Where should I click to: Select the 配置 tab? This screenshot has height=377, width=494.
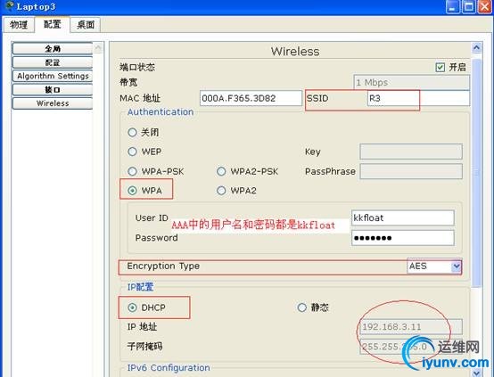[53, 24]
